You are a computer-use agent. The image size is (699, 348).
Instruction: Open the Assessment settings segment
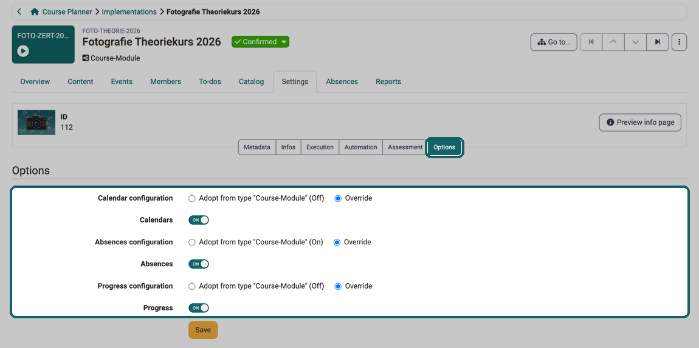pos(405,147)
